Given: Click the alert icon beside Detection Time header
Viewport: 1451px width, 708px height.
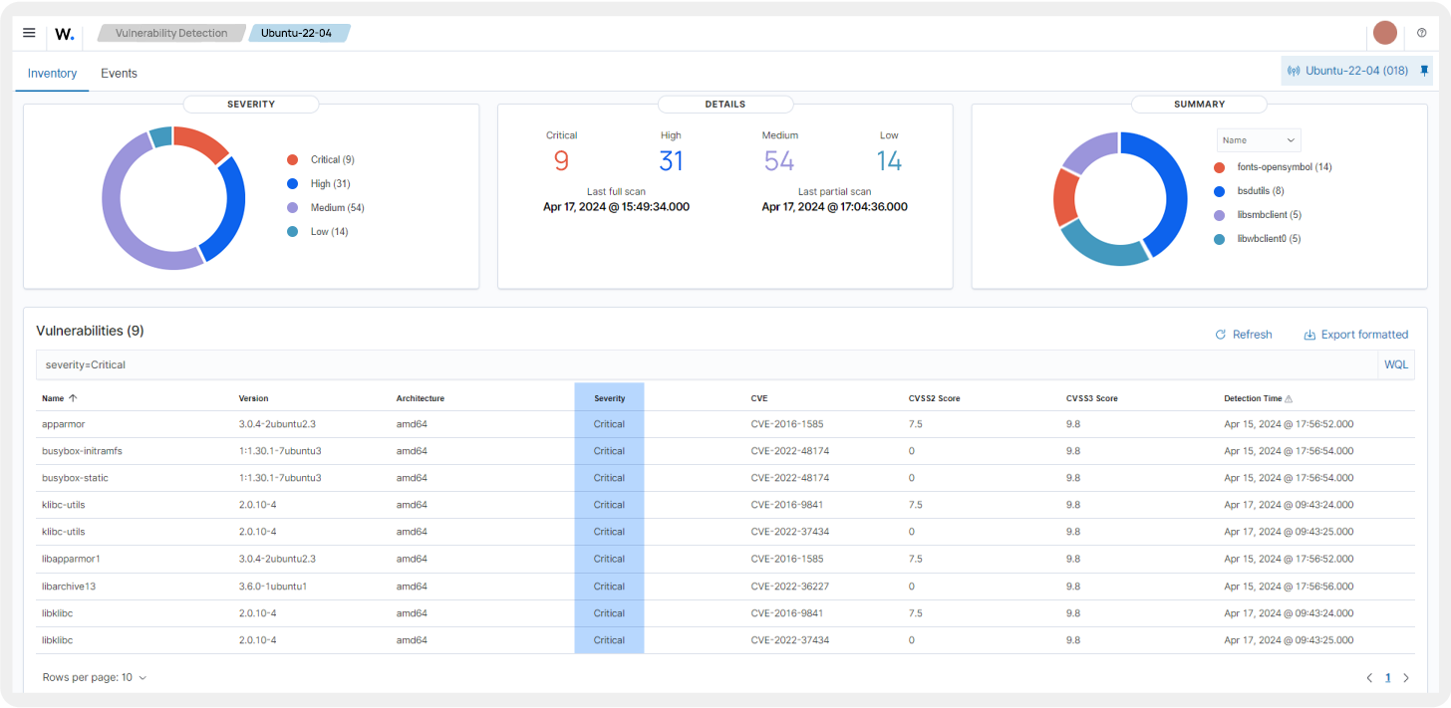Looking at the screenshot, I should (1287, 396).
